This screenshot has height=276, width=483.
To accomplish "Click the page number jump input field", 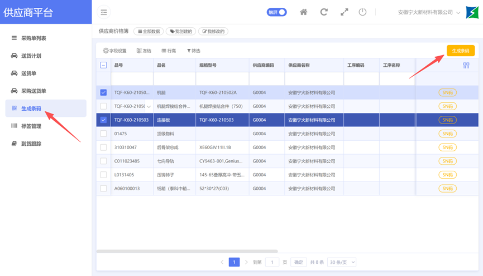I will [272, 262].
